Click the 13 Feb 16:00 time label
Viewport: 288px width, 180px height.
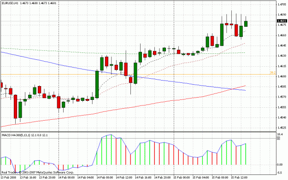pyautogui.click(x=28, y=178)
